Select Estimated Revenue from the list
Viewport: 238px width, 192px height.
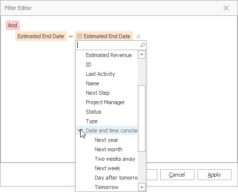click(x=107, y=55)
